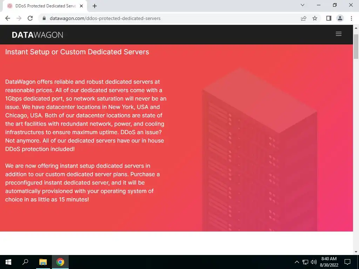Open File Explorer from the taskbar

click(x=43, y=262)
